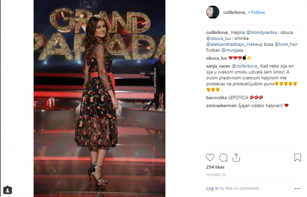Open the @obuca_lux mention in the caption

click(x=218, y=38)
